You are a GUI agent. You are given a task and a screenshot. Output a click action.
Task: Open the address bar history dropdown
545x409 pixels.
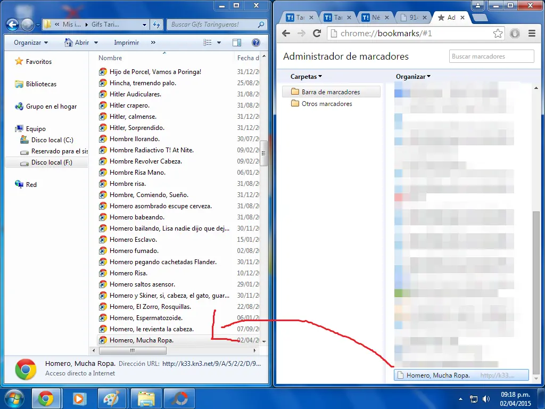(144, 24)
